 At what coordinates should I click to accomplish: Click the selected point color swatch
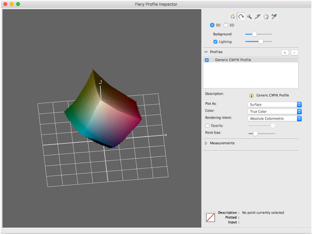tap(210, 217)
